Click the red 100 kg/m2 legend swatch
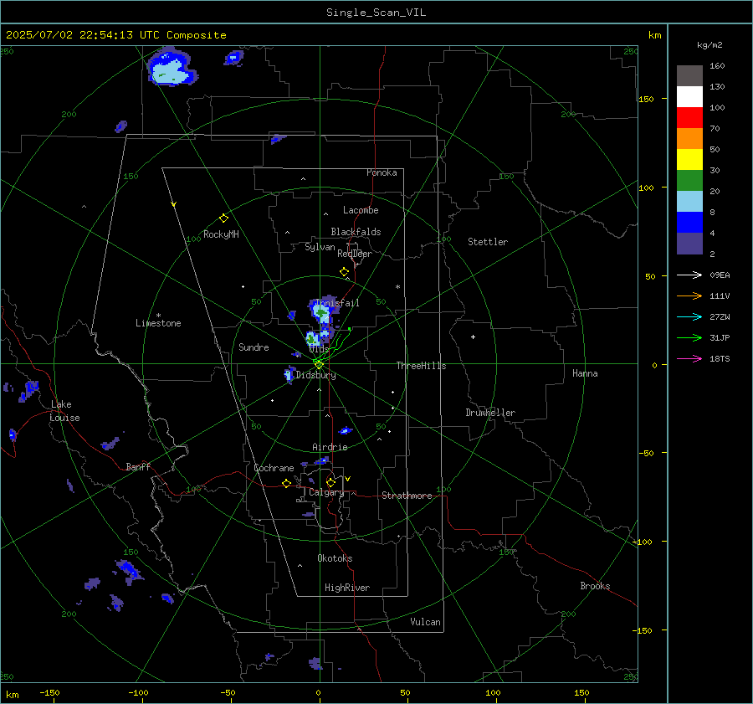This screenshot has width=753, height=704. [689, 117]
